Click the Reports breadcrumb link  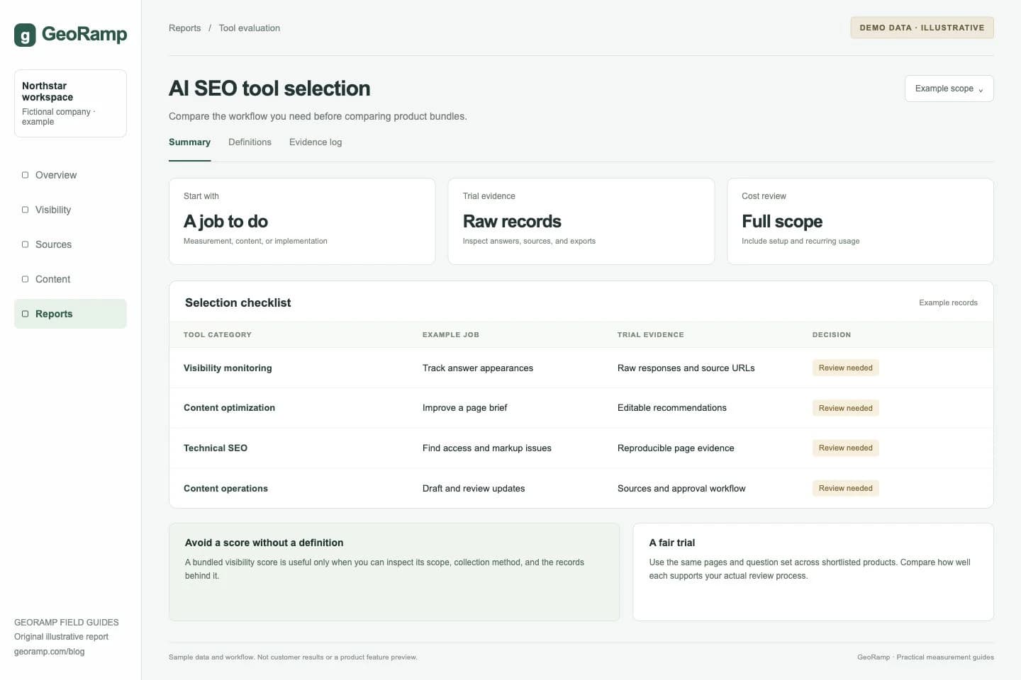pos(184,28)
